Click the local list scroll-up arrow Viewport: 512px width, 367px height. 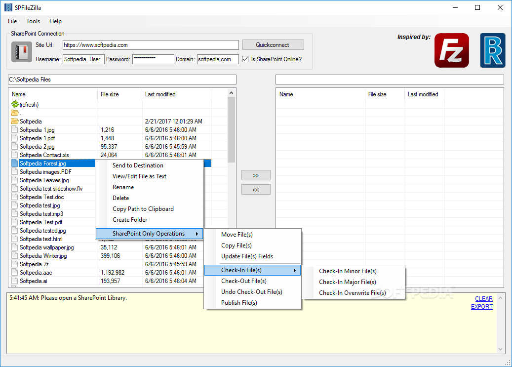231,93
